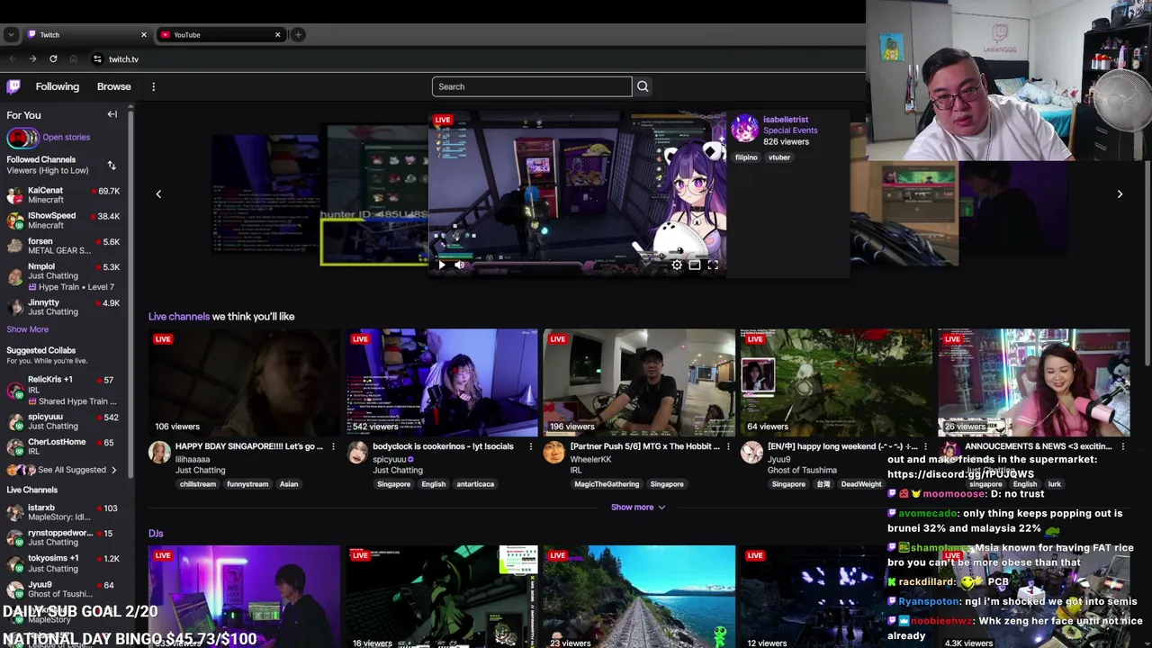Open istarxb in Live Channels list
Viewport: 1152px width, 648px height.
(x=63, y=512)
